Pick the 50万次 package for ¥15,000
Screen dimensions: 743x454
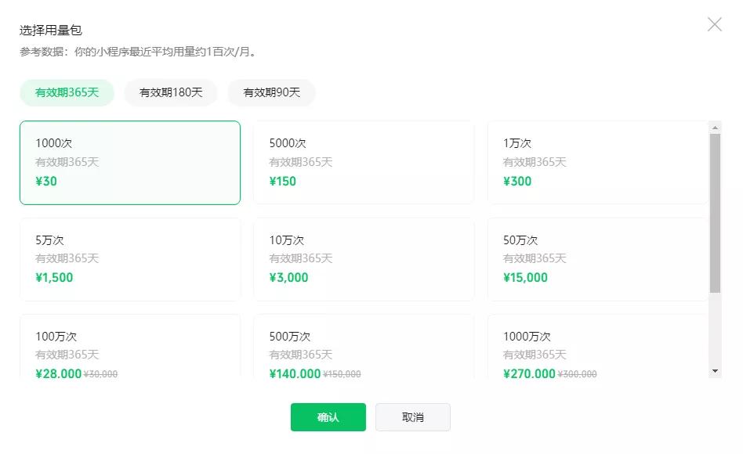point(597,259)
